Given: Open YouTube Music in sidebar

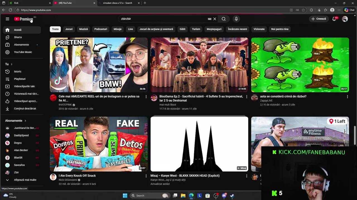Looking at the screenshot, I should pos(22,52).
